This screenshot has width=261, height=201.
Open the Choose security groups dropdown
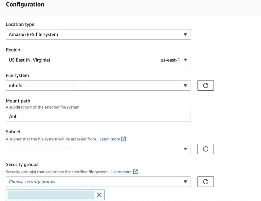tap(98, 182)
